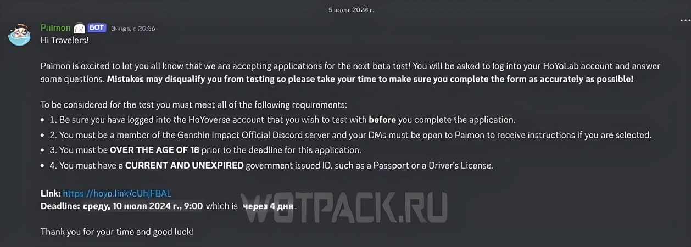The height and width of the screenshot is (247, 691).
Task: Click the bold Mistakes may disqualify you sentence
Action: click(370, 79)
